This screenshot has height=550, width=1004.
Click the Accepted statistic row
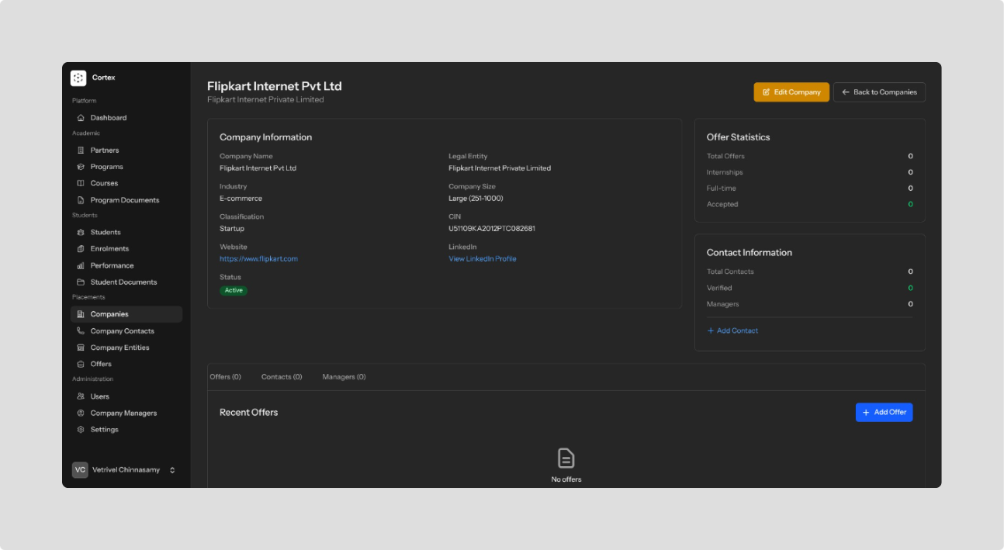809,204
